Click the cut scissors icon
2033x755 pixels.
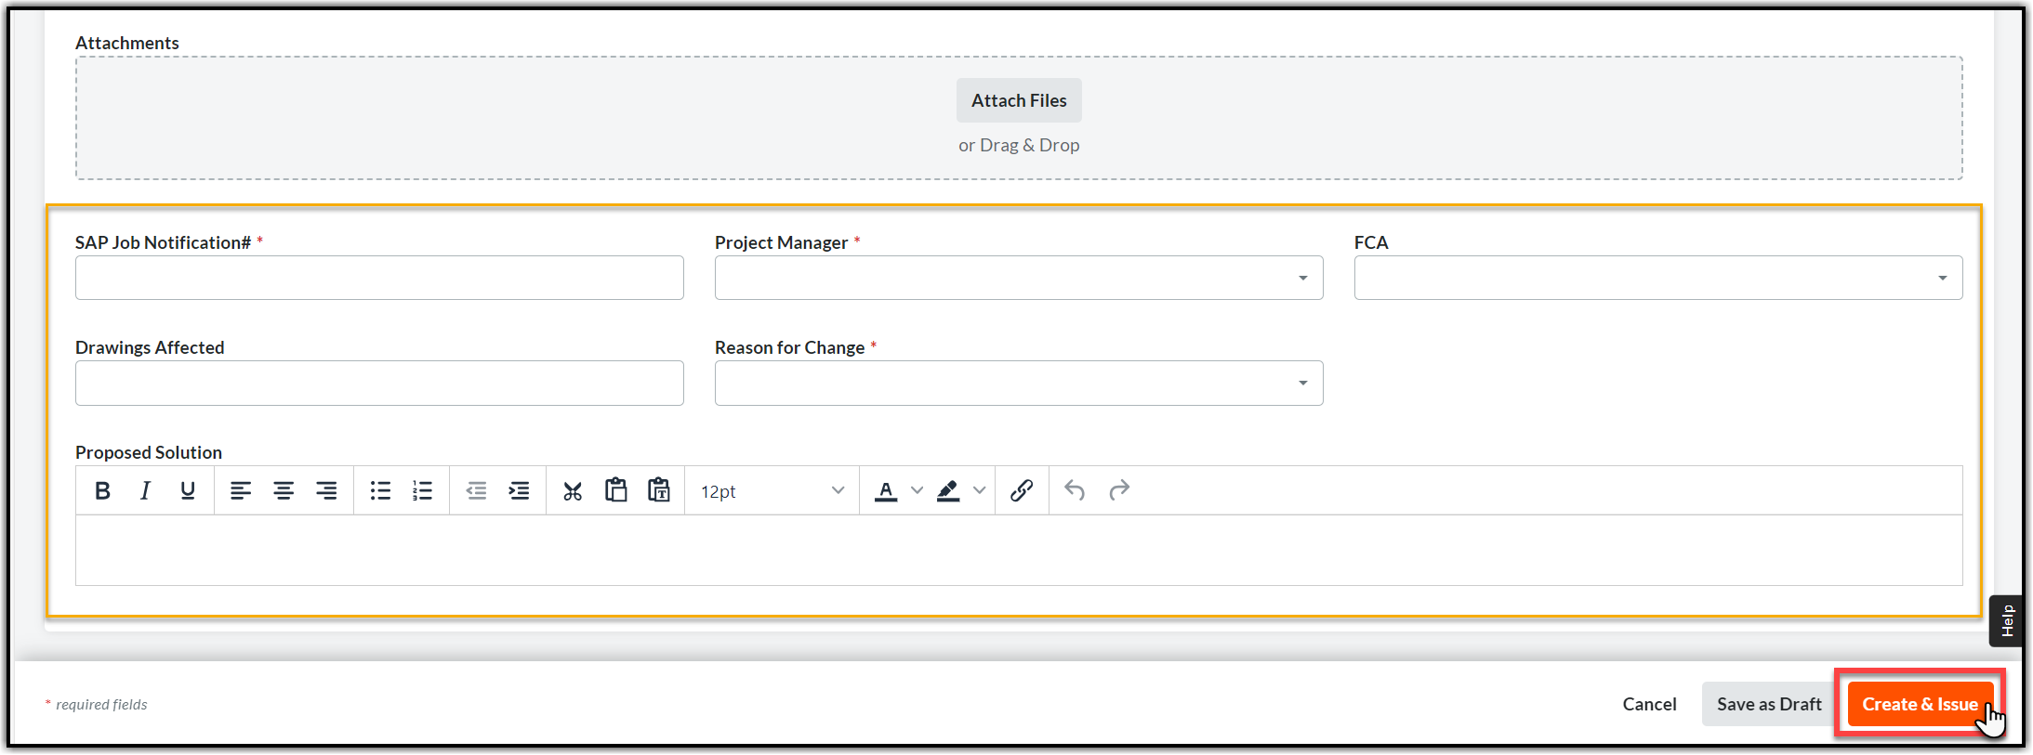pos(573,490)
